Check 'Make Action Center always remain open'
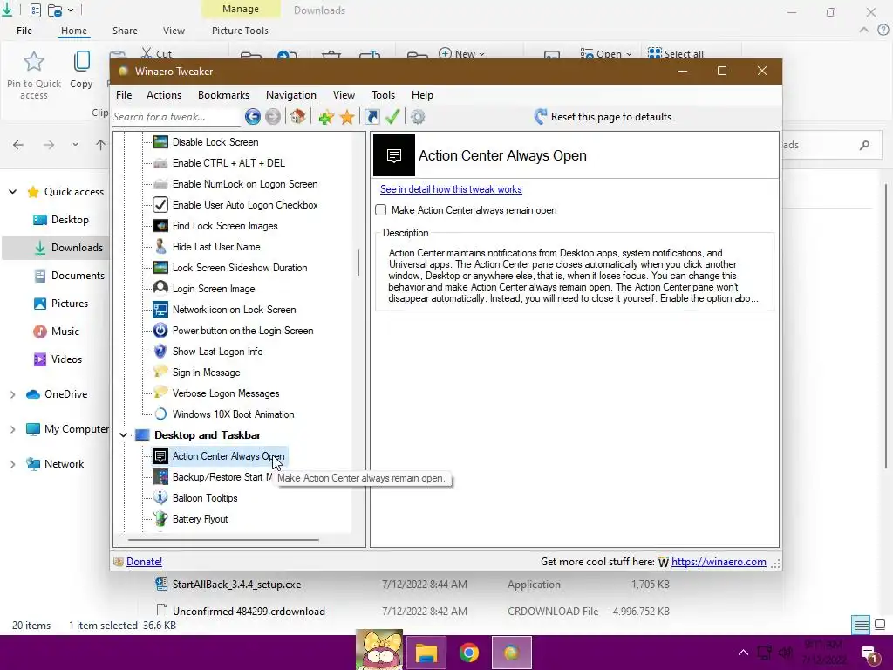Image resolution: width=893 pixels, height=670 pixels. click(380, 209)
